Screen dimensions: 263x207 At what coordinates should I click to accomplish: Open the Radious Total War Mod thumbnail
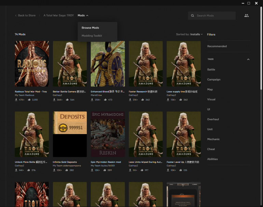point(32,64)
